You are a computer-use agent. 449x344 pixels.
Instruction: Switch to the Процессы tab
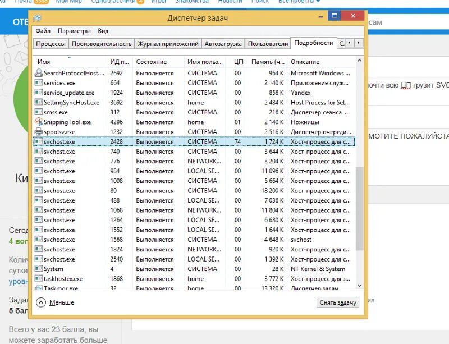point(51,44)
